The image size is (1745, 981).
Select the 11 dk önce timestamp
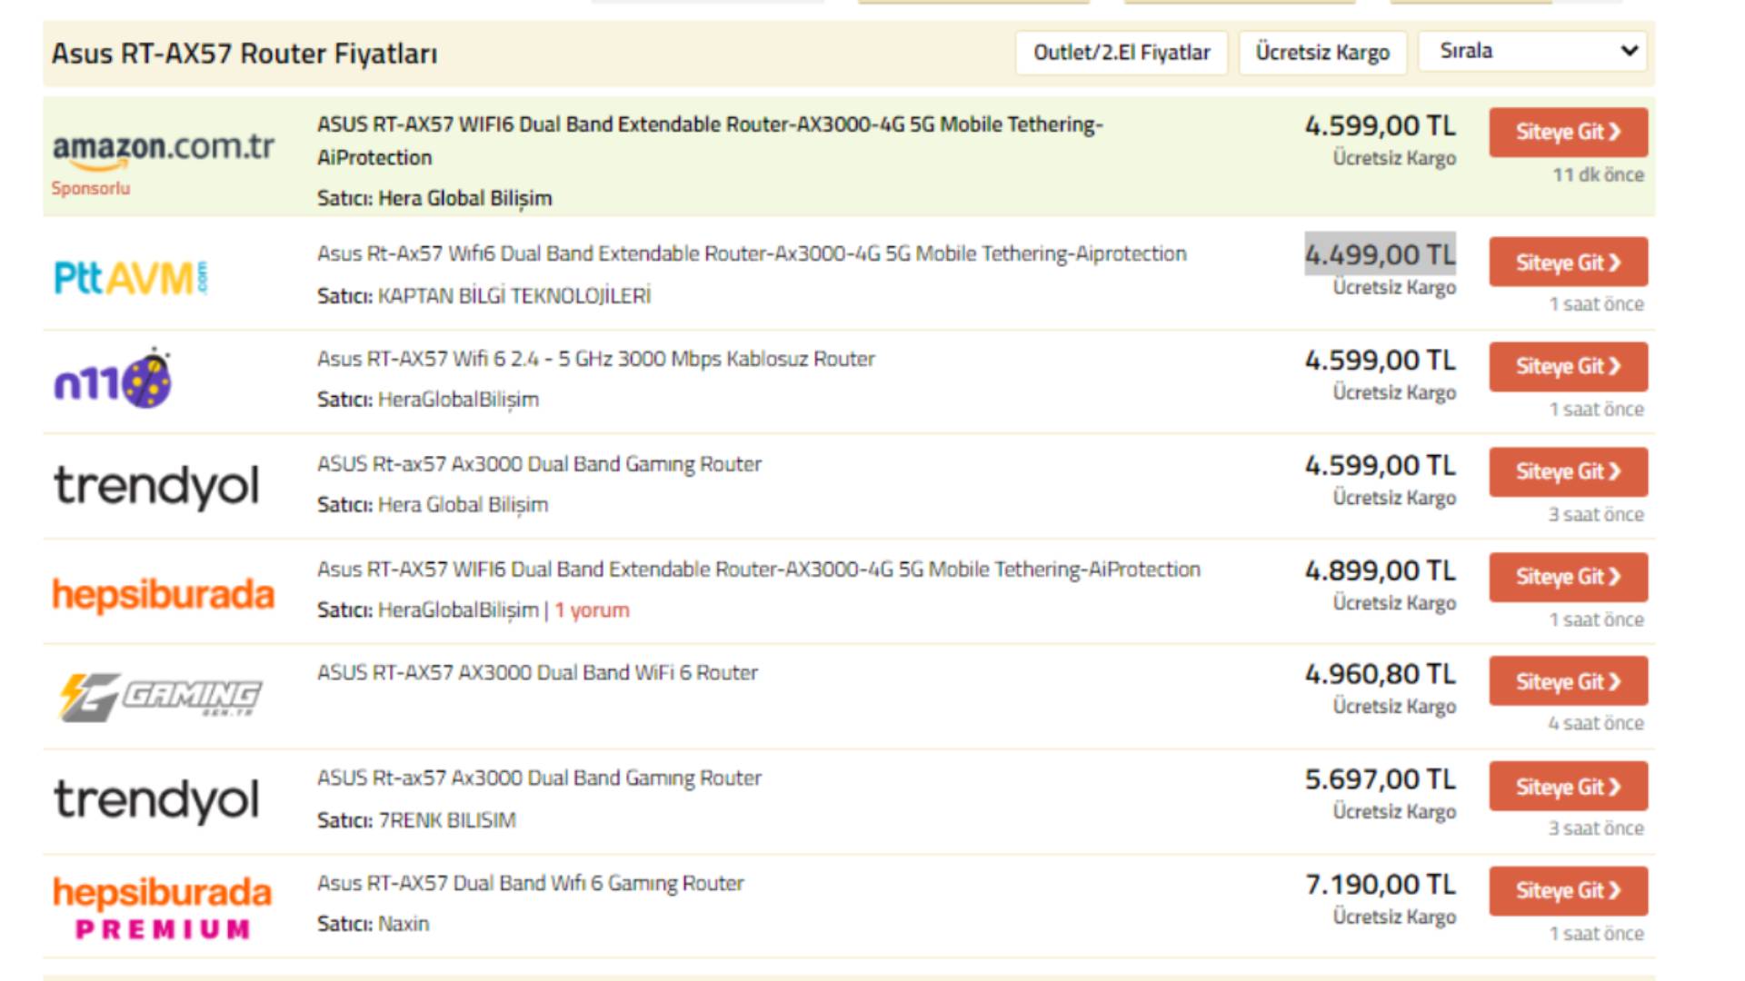click(1598, 175)
